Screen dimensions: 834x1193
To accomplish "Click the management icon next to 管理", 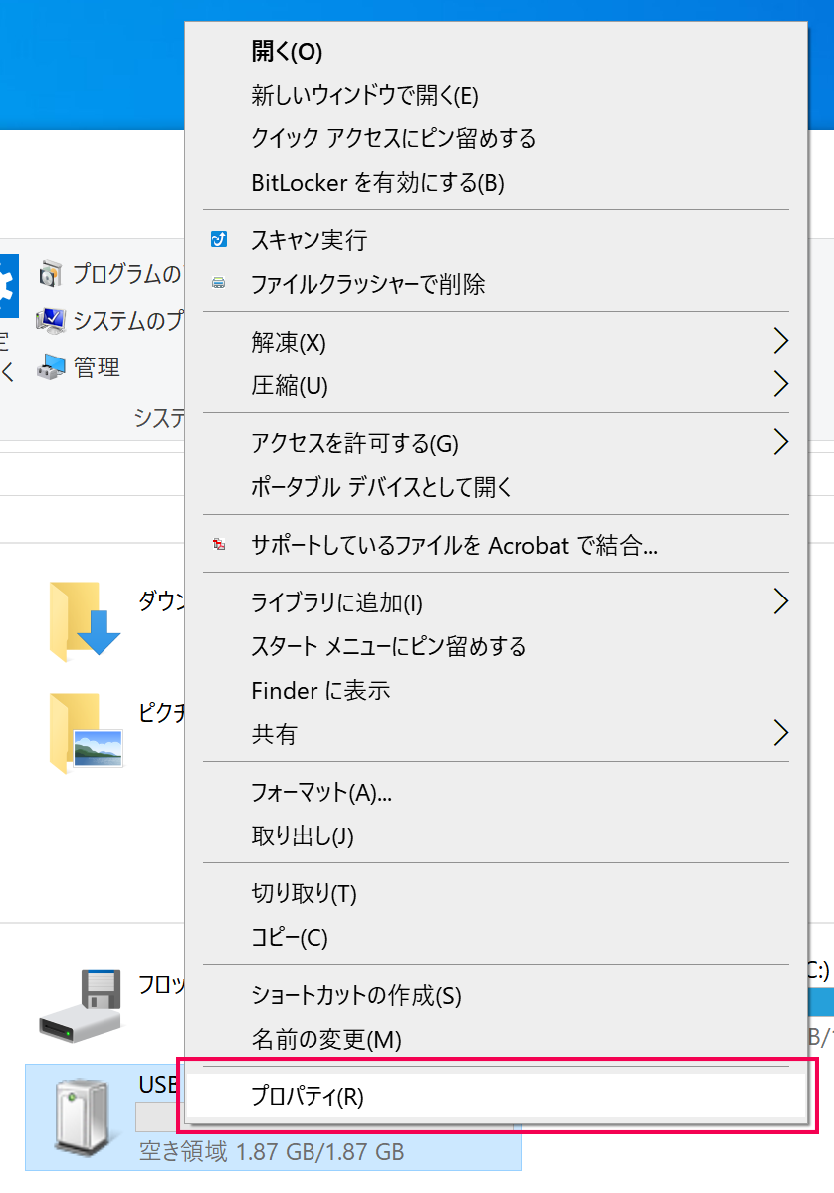I will tap(50, 367).
